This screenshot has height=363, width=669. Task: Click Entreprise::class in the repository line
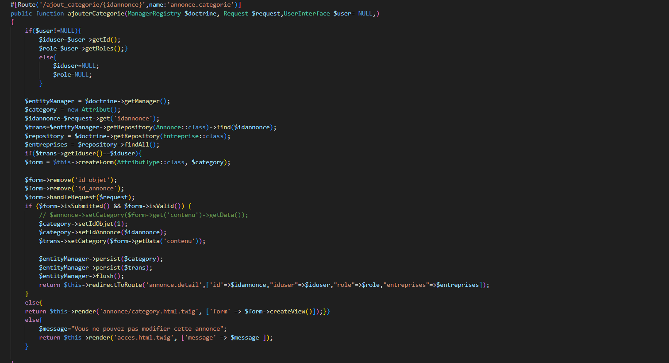[193, 136]
